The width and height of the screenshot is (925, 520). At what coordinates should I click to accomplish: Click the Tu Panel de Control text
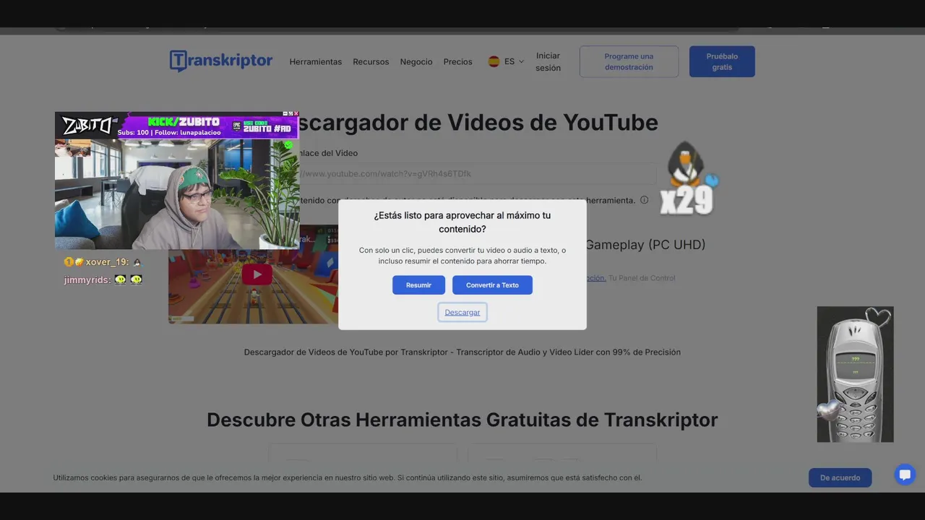(642, 277)
